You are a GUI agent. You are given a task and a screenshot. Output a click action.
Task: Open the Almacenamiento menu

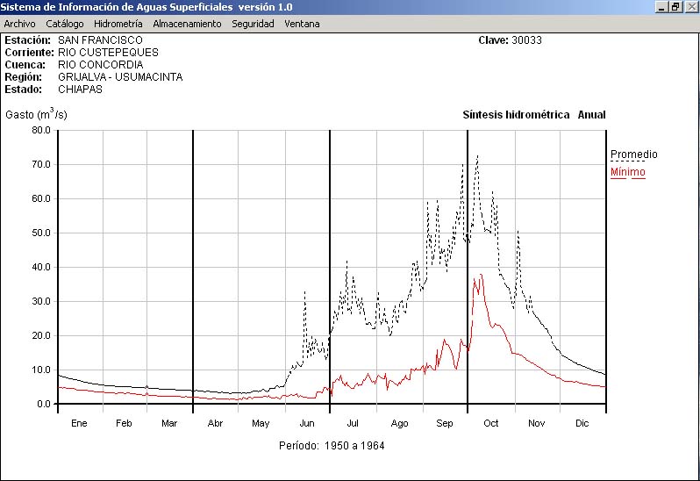tap(187, 24)
